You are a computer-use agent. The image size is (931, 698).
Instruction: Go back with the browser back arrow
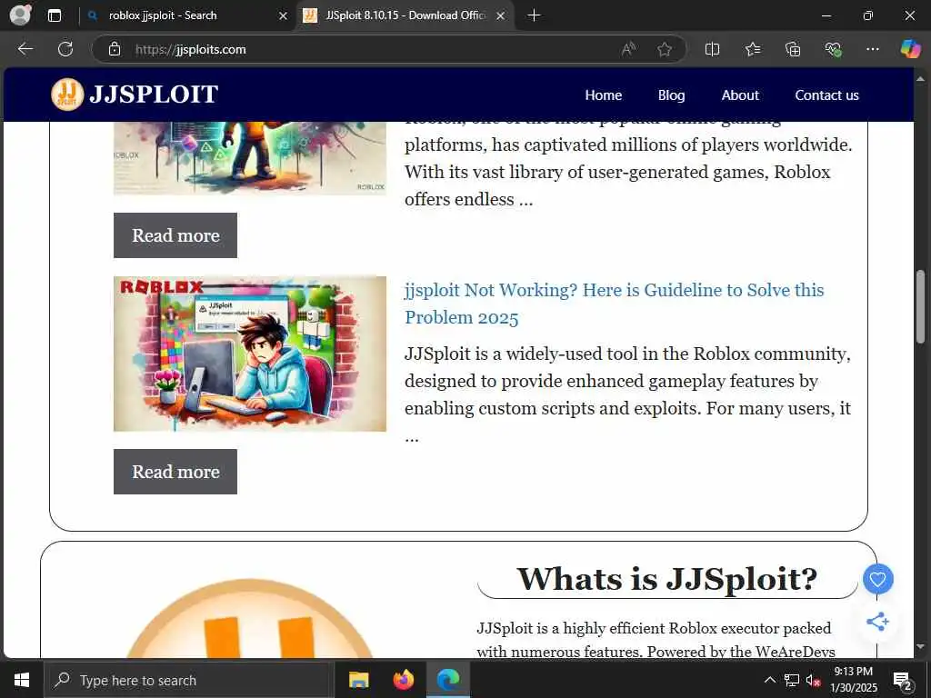pos(25,49)
